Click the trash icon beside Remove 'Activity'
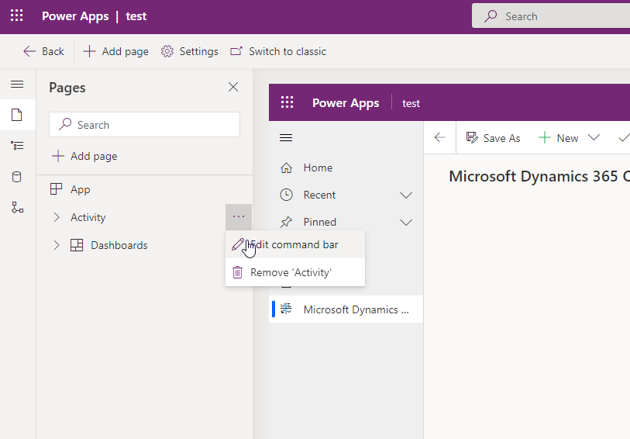The image size is (630, 439). pyautogui.click(x=237, y=272)
